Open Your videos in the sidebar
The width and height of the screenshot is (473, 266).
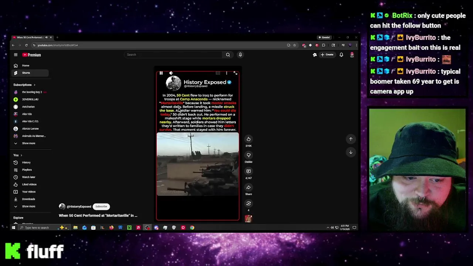pyautogui.click(x=30, y=192)
